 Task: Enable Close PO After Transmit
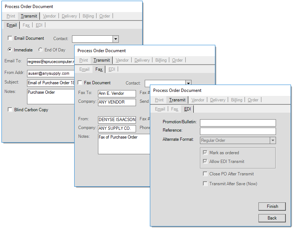(x=205, y=174)
